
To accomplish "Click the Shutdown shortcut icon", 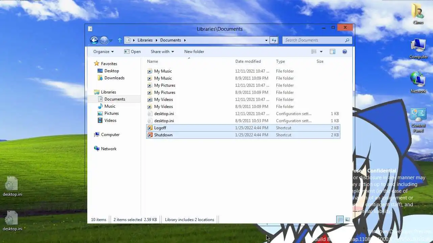I will (x=150, y=135).
